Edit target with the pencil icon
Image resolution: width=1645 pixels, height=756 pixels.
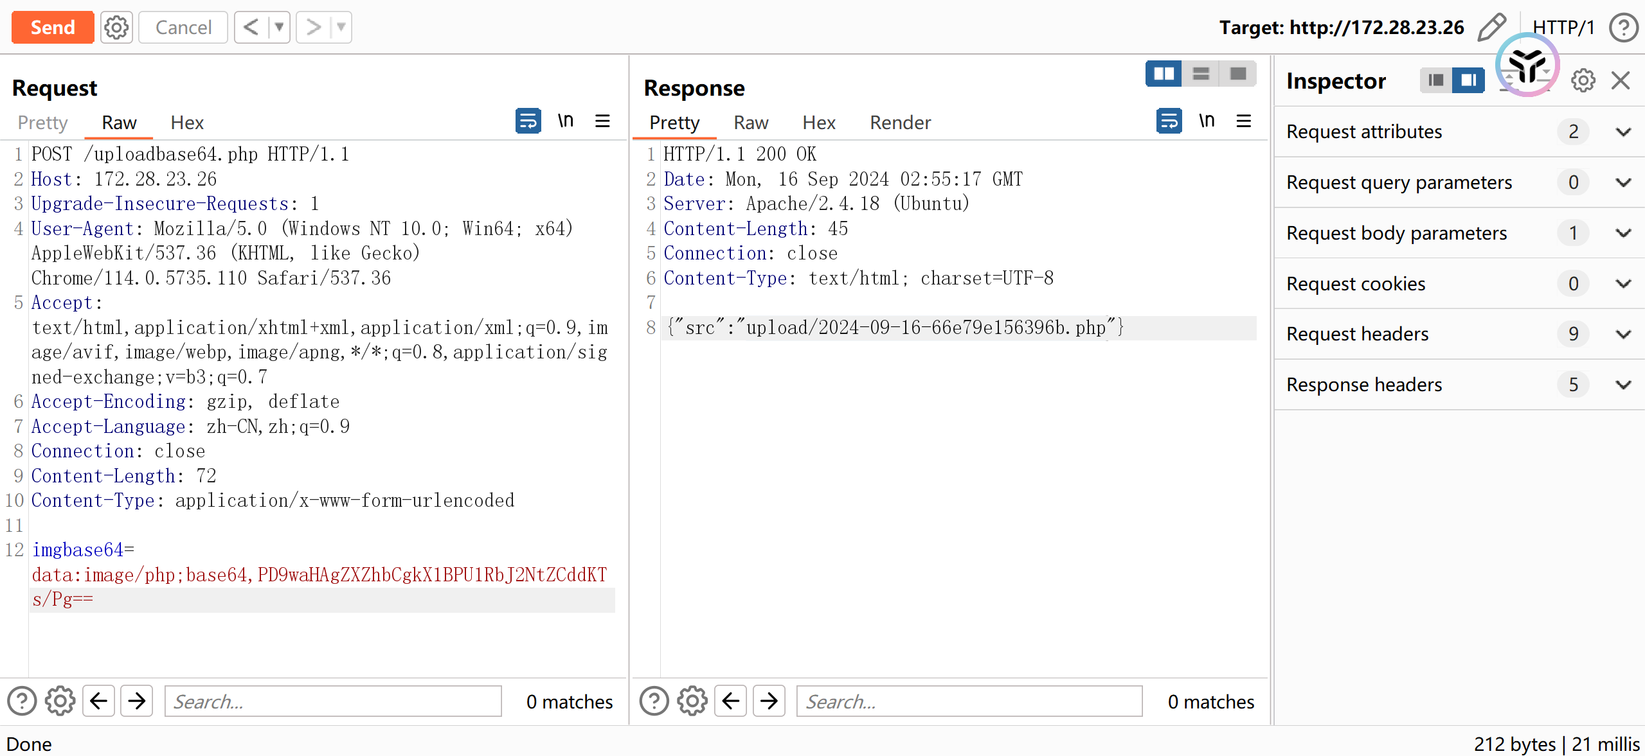click(x=1491, y=28)
